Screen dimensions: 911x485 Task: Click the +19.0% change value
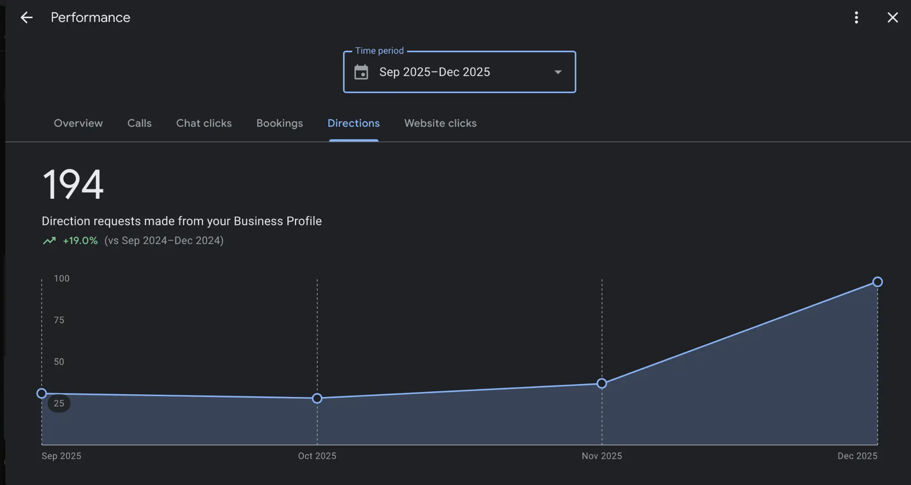(80, 240)
